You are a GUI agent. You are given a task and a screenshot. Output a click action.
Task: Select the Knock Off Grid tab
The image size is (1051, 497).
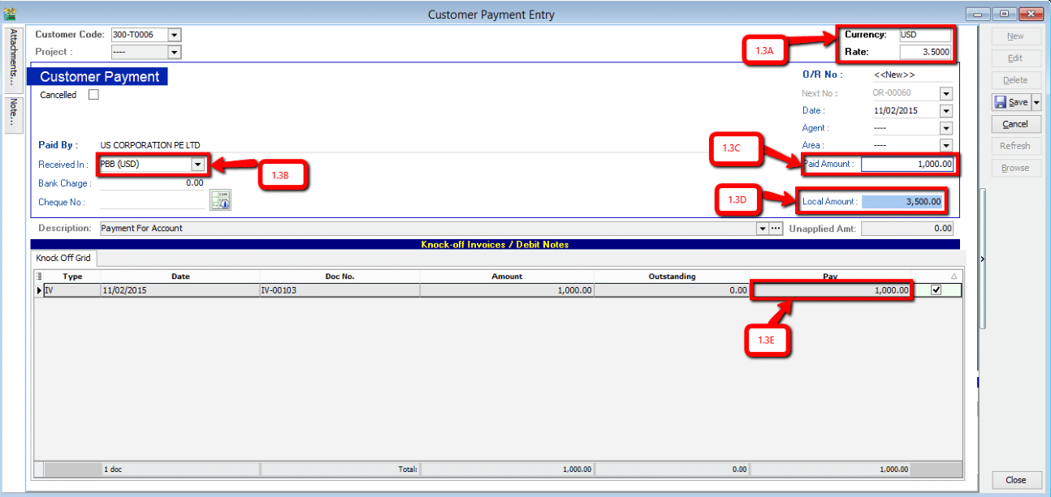click(x=63, y=259)
